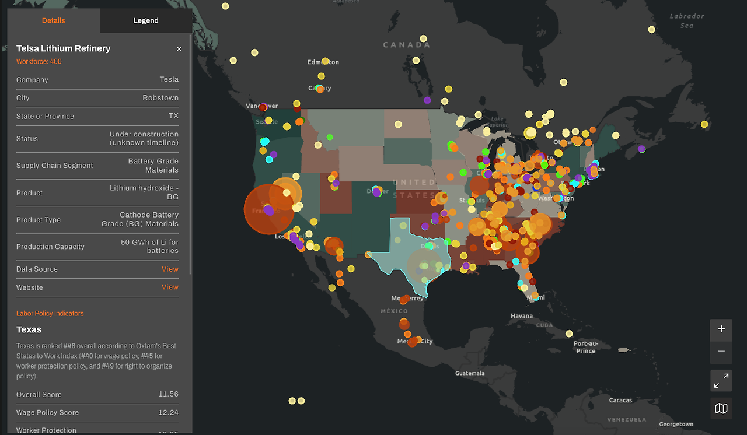The height and width of the screenshot is (435, 747).
Task: Click the Port-au-Prince map label
Action: pos(586,347)
